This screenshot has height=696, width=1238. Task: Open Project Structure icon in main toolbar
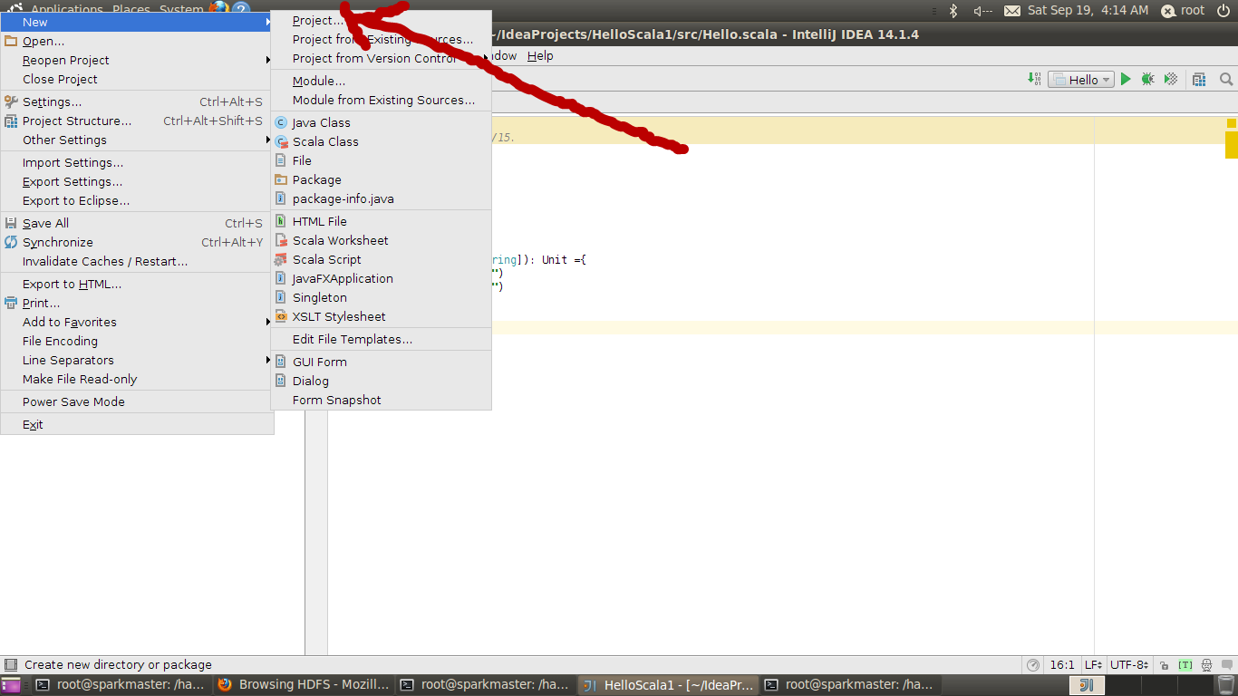point(1199,80)
